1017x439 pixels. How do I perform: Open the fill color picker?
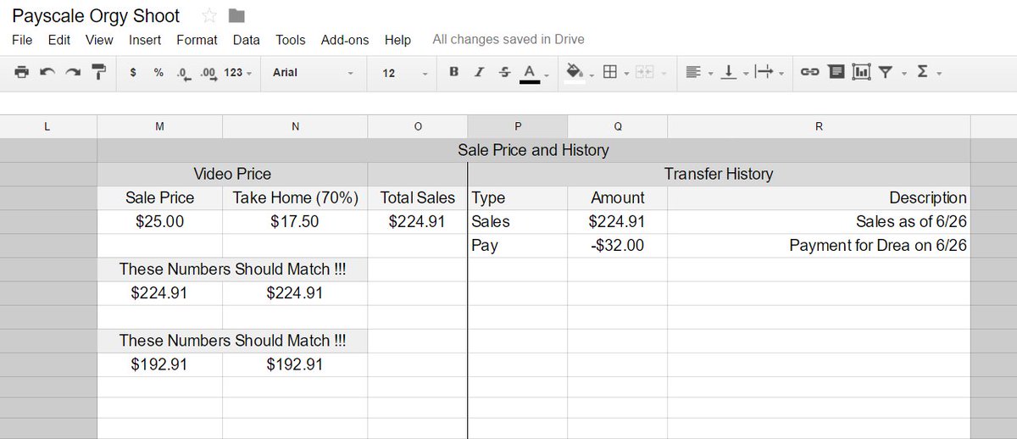(579, 73)
